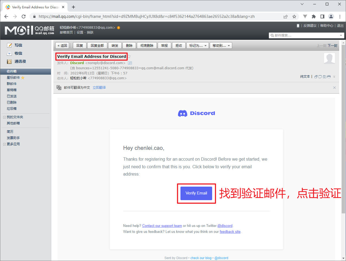
Task: Click the Contact our support team link
Action: 162,226
